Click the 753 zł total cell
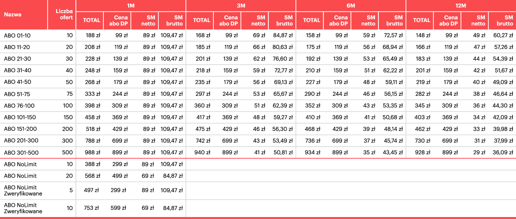516x219 pixels. click(91, 208)
